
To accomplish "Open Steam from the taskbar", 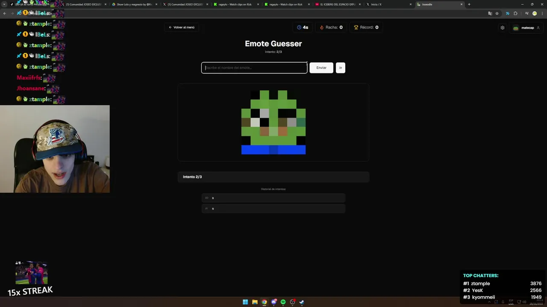I will (x=302, y=302).
